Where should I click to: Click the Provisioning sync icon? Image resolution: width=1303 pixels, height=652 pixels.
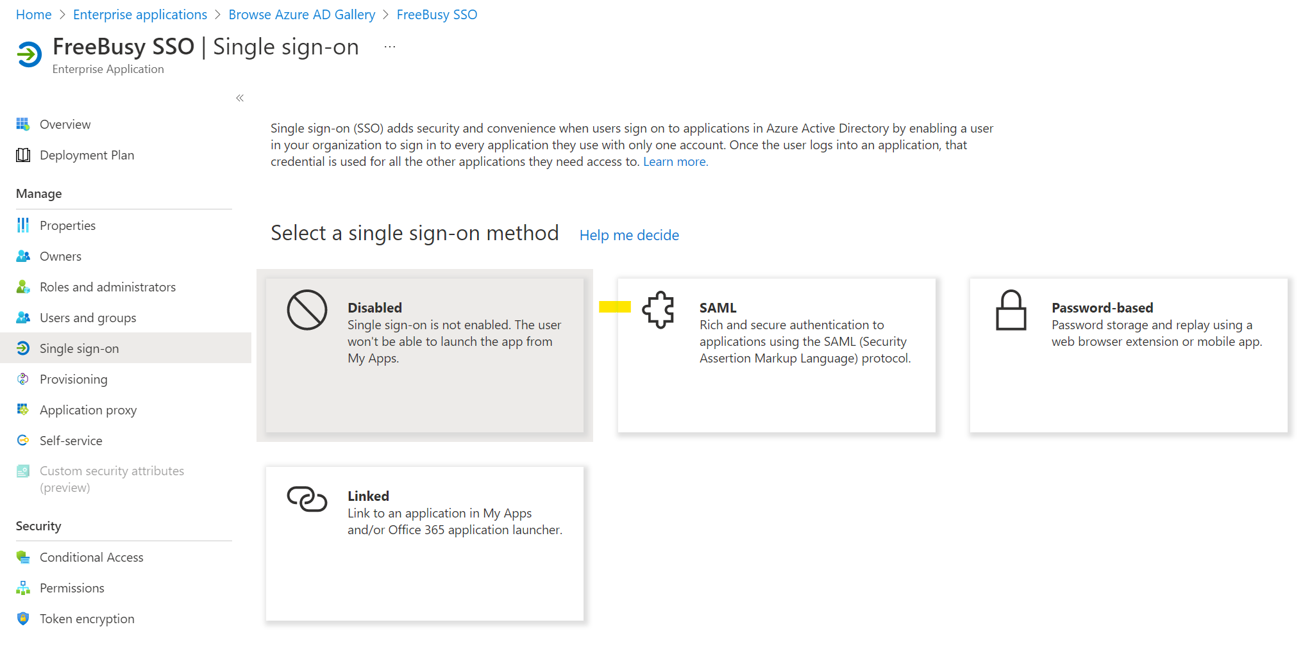[x=23, y=379]
